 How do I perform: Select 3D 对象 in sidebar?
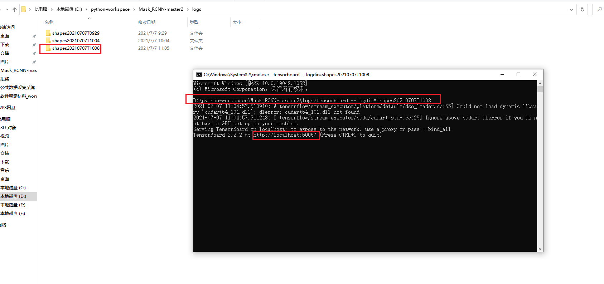coord(8,128)
